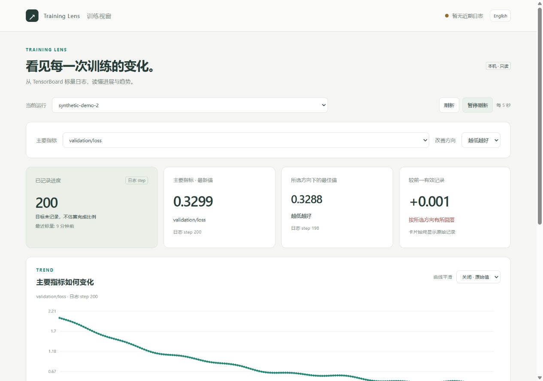
Task: Expand the 越低越好 direction dropdown
Action: coord(481,140)
